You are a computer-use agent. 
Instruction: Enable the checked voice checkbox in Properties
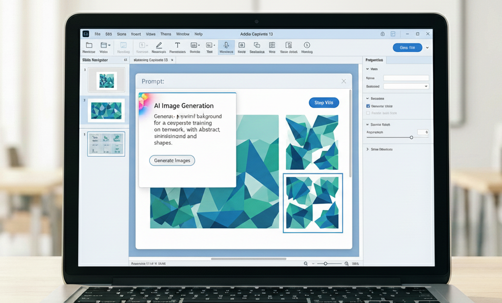coord(368,106)
